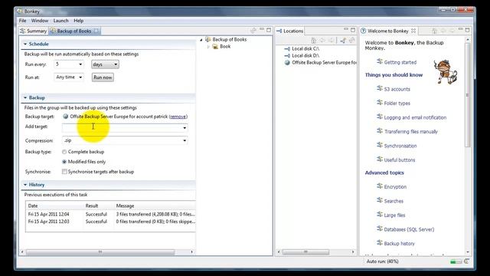Collapse the Schedule section
This screenshot has height=276, width=490.
click(x=25, y=44)
